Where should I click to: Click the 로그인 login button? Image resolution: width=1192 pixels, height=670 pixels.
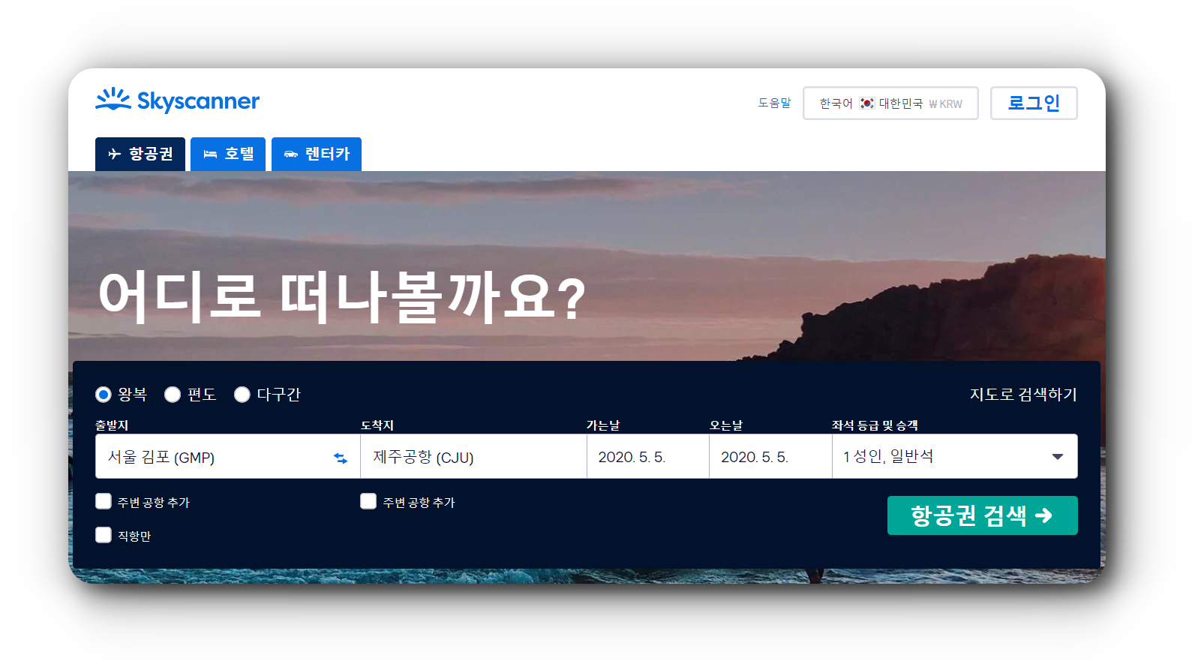tap(1034, 103)
